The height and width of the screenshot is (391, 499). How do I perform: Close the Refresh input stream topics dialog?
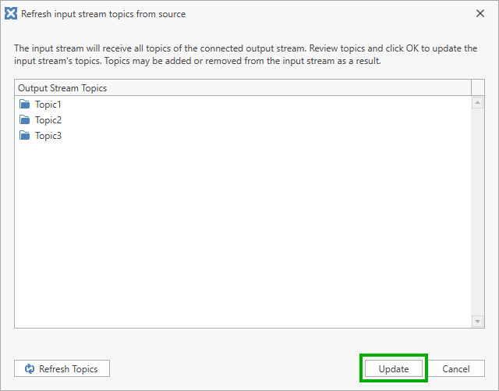click(480, 13)
